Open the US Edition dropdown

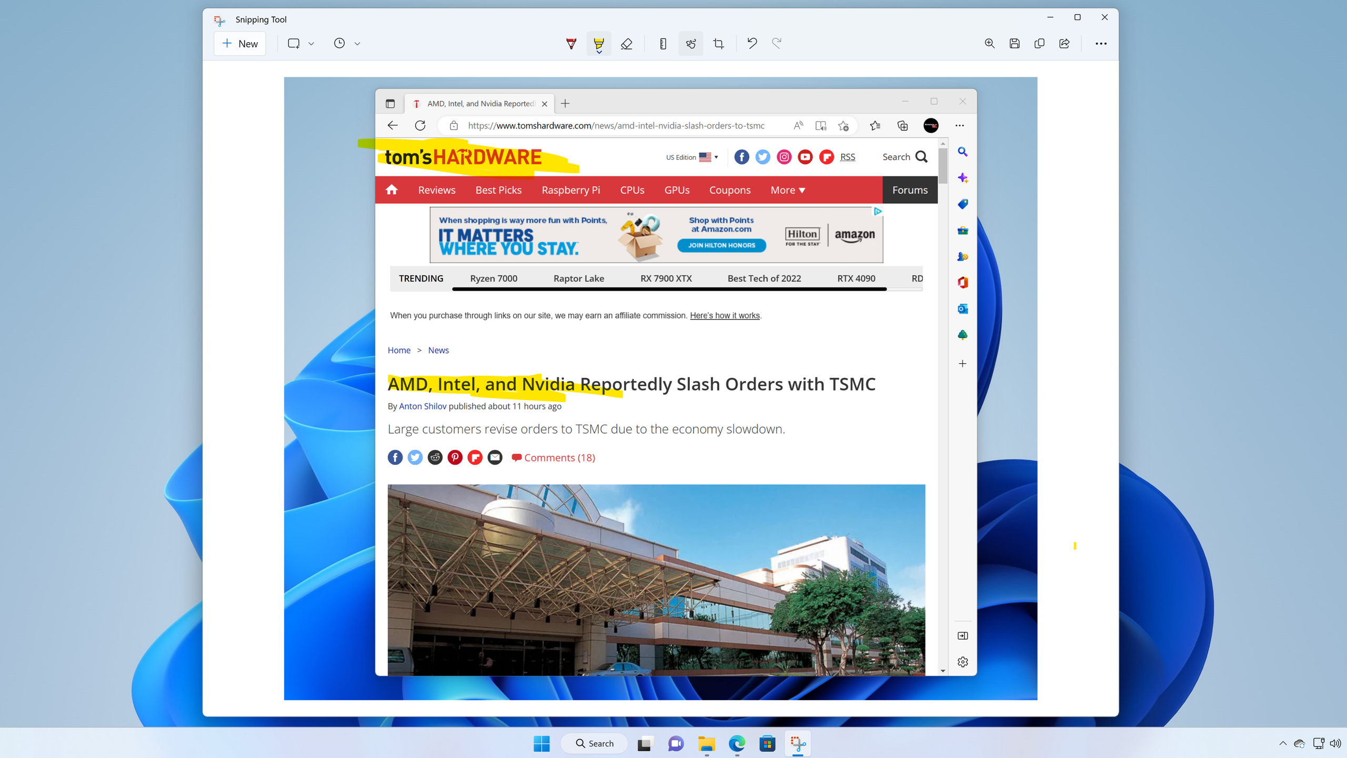pyautogui.click(x=692, y=157)
